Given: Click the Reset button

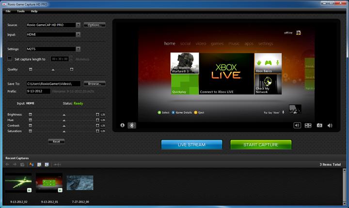Looking at the screenshot, I should [56, 142].
